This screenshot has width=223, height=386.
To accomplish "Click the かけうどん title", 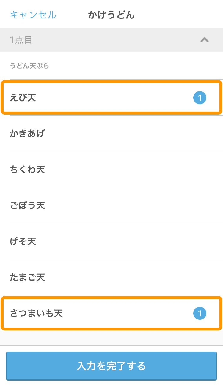I will tap(111, 15).
